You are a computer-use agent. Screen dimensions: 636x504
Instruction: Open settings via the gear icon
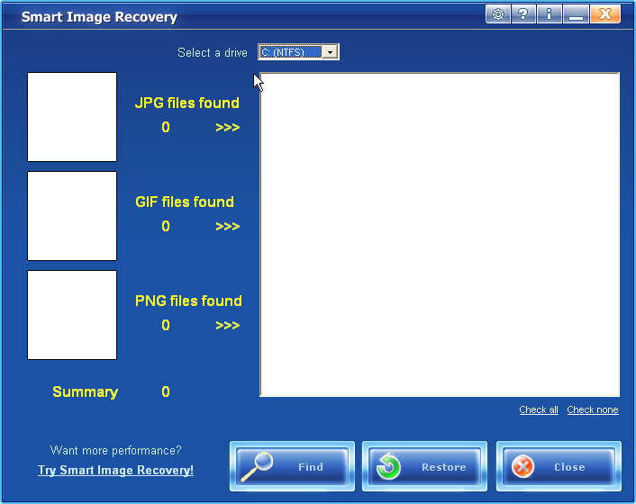point(497,14)
